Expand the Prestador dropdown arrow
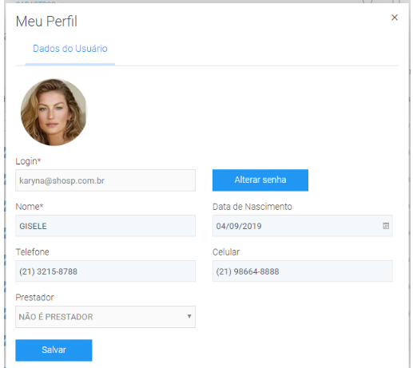The width and height of the screenshot is (413, 368). click(x=189, y=316)
